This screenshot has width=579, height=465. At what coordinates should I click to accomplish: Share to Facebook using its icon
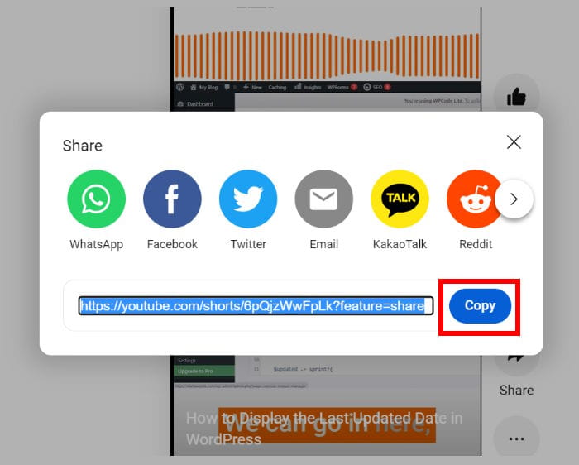click(x=172, y=199)
